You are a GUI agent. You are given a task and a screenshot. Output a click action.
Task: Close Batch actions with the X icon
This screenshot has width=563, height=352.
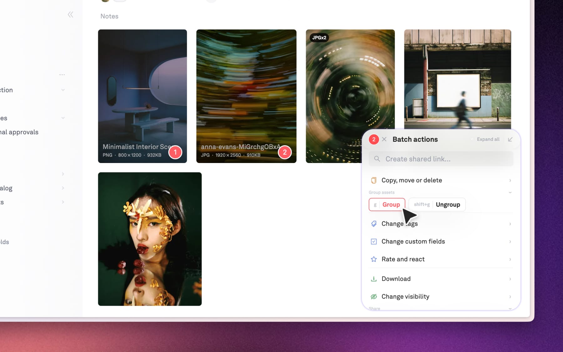[x=384, y=139]
